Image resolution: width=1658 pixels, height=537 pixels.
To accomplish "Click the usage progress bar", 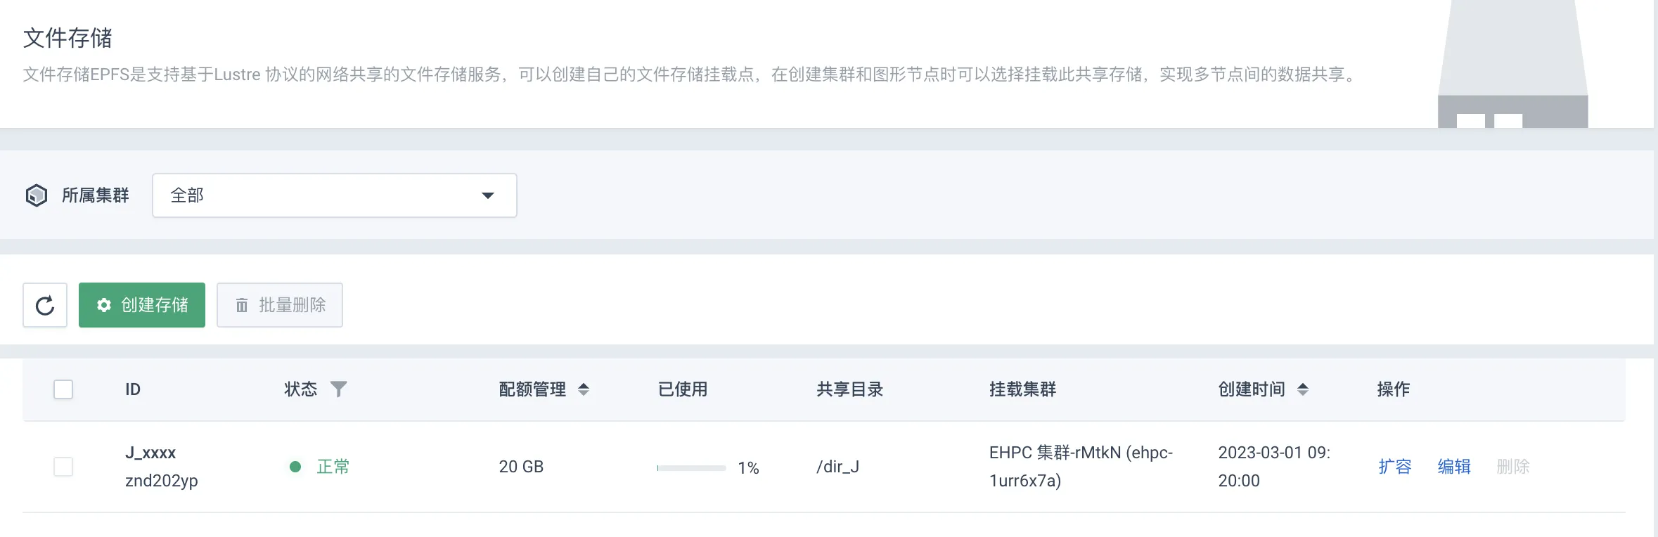I will coord(691,467).
